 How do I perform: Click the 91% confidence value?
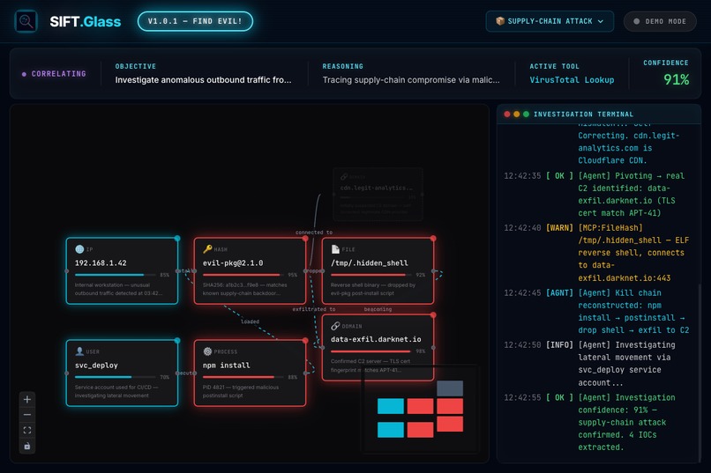coord(676,79)
